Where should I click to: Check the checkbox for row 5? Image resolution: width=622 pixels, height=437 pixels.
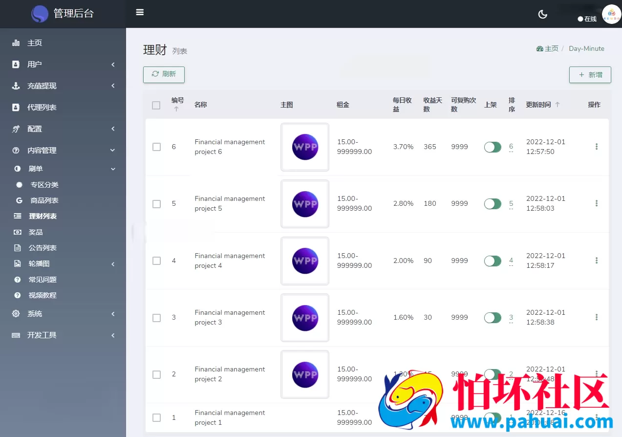coord(156,204)
